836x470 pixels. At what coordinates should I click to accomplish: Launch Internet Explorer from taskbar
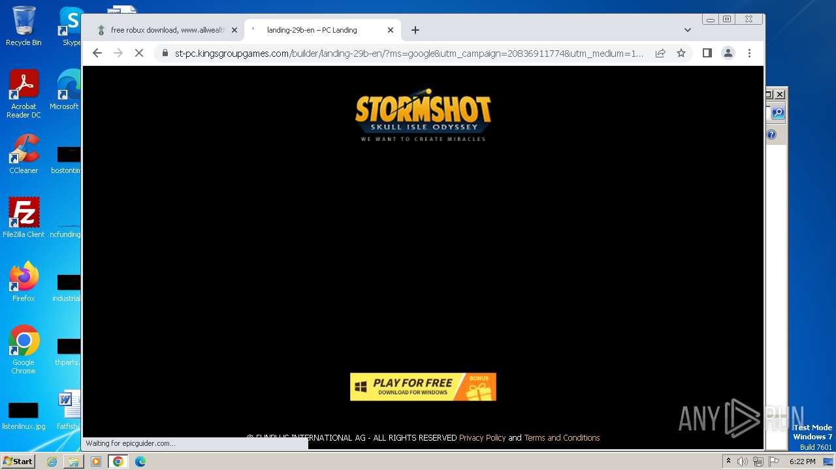coord(52,462)
